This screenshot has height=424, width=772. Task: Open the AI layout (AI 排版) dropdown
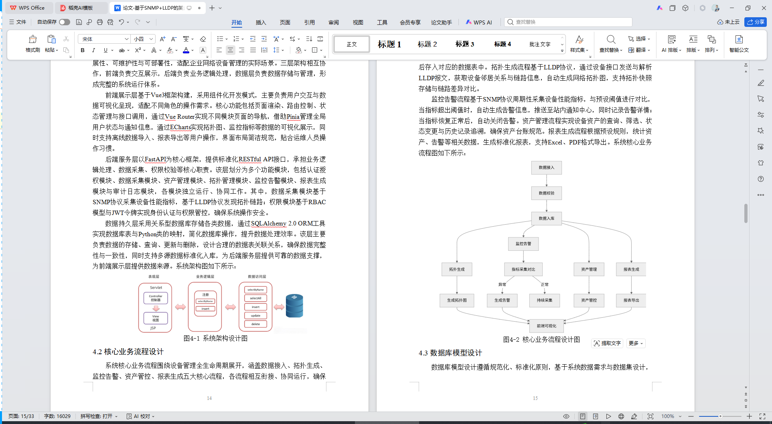click(671, 50)
